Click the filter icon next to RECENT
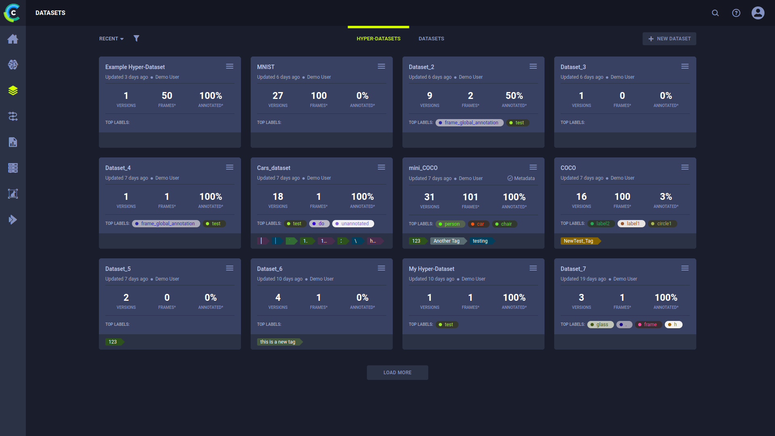This screenshot has height=436, width=775. tap(136, 38)
